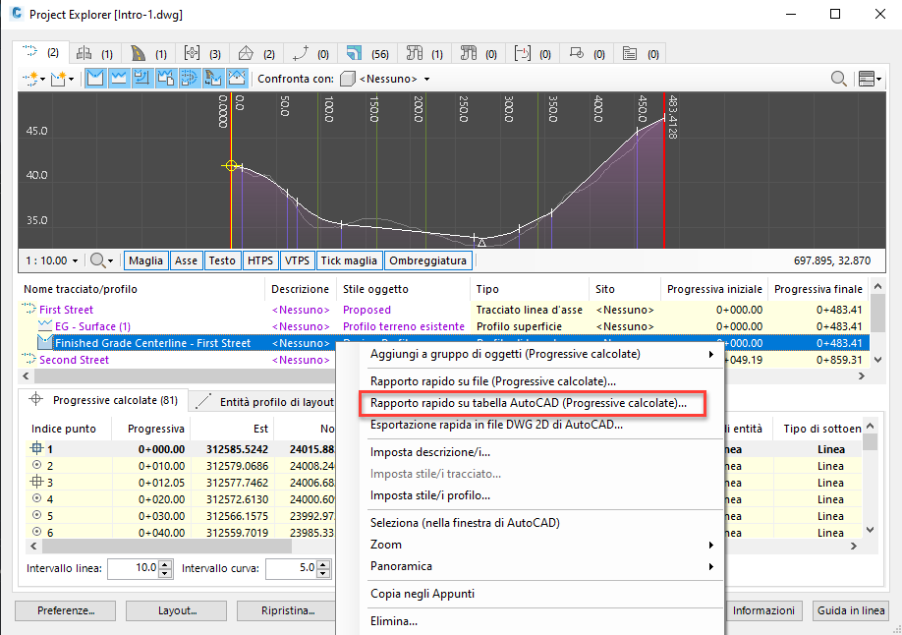
Task: Toggle the VTPS display button
Action: (x=297, y=260)
